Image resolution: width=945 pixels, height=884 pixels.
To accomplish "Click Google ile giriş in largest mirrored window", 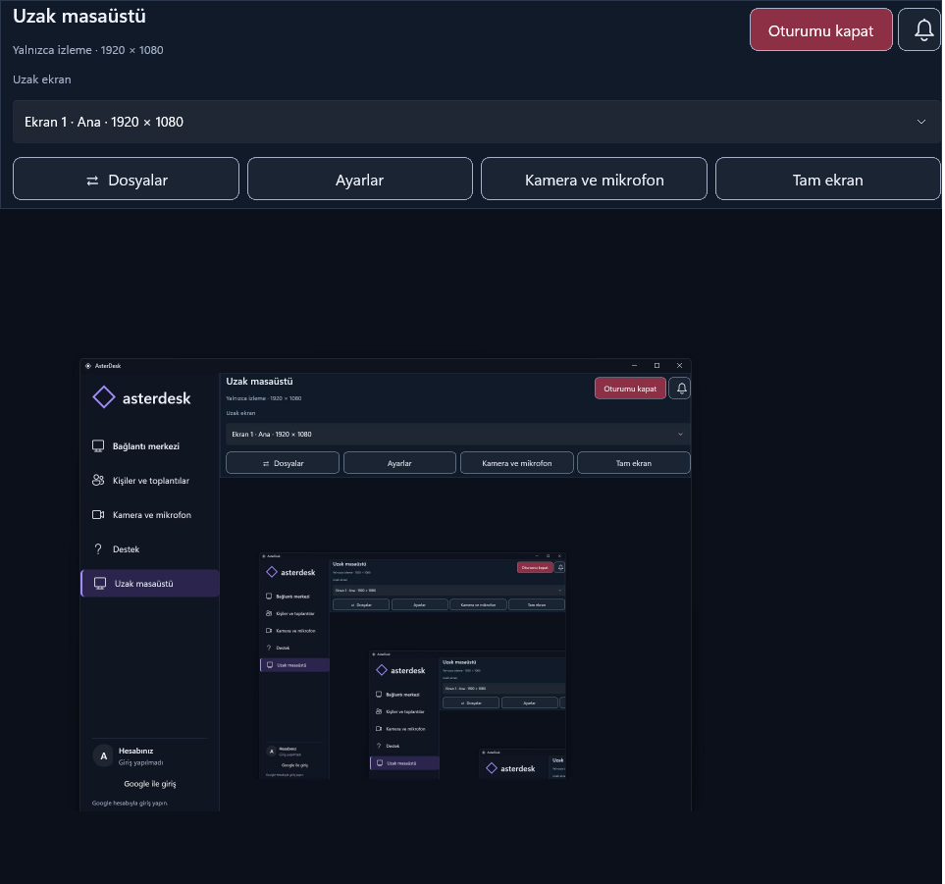I will 150,783.
